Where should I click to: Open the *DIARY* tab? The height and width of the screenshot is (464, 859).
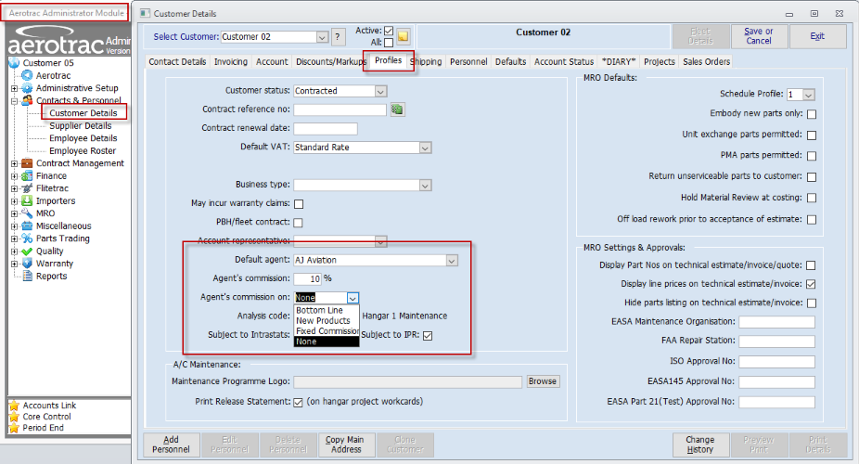pos(619,62)
